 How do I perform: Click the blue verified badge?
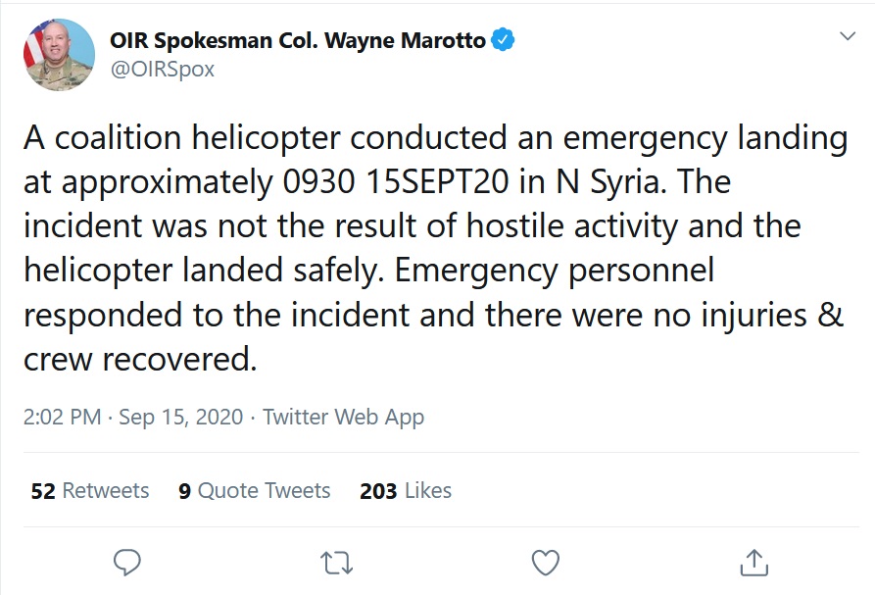tap(503, 41)
